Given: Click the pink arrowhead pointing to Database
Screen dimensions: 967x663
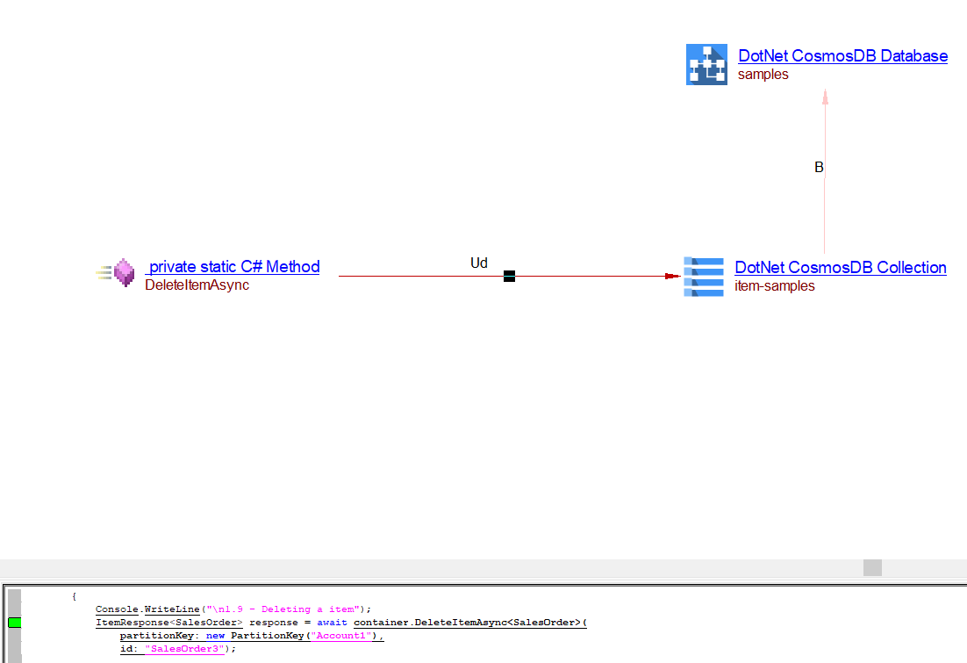Looking at the screenshot, I should click(825, 97).
